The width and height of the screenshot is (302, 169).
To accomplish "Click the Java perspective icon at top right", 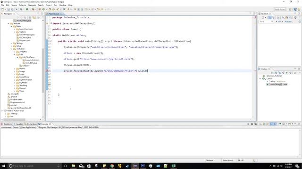I will (x=295, y=9).
